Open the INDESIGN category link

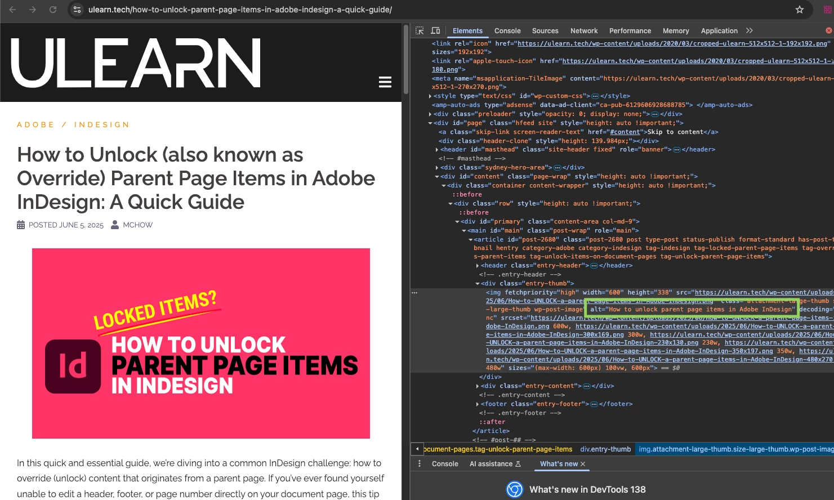102,124
